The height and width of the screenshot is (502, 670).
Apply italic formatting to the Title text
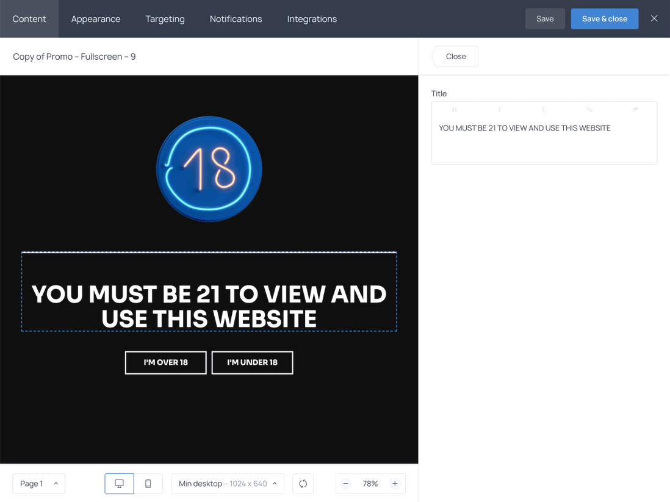click(499, 109)
